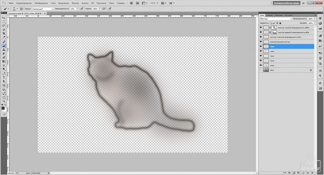Select the Path Selection tool
This screenshot has height=175, width=324.
pos(4,81)
